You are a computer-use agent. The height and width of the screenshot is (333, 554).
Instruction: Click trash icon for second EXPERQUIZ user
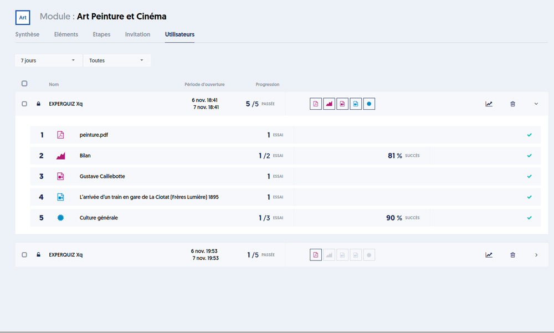click(x=512, y=255)
